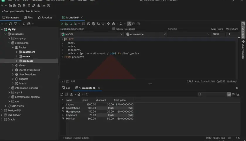Execute the SQL with the green Run button
The height and width of the screenshot is (141, 246).
coord(62,24)
